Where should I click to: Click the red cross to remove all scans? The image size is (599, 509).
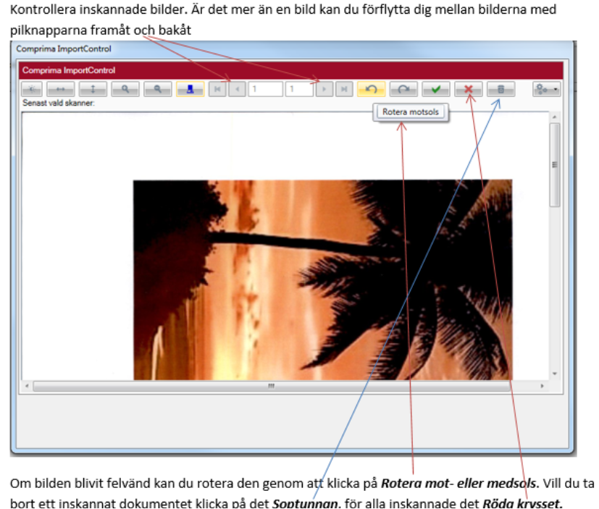point(468,89)
